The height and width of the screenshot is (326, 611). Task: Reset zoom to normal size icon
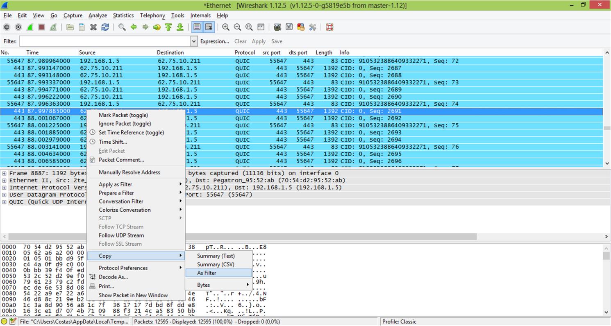pyautogui.click(x=249, y=27)
